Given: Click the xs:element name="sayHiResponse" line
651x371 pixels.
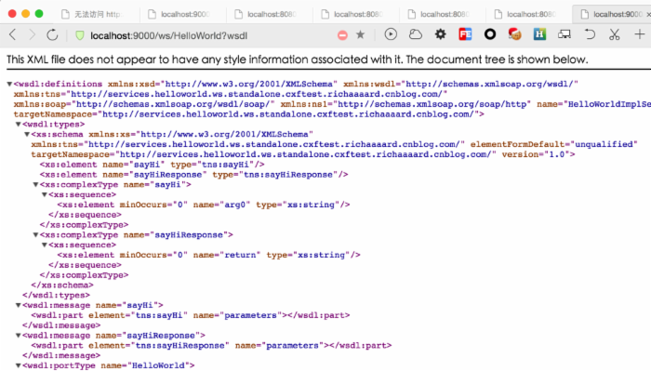Looking at the screenshot, I should [x=193, y=175].
